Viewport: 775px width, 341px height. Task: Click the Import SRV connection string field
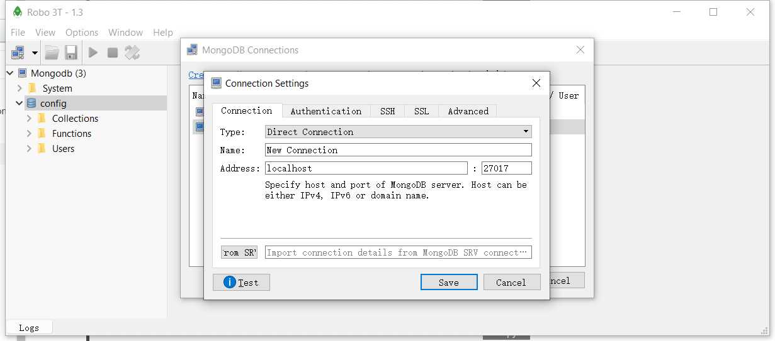[x=399, y=252]
